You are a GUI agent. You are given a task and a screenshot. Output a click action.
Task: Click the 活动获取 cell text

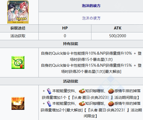click(18, 36)
